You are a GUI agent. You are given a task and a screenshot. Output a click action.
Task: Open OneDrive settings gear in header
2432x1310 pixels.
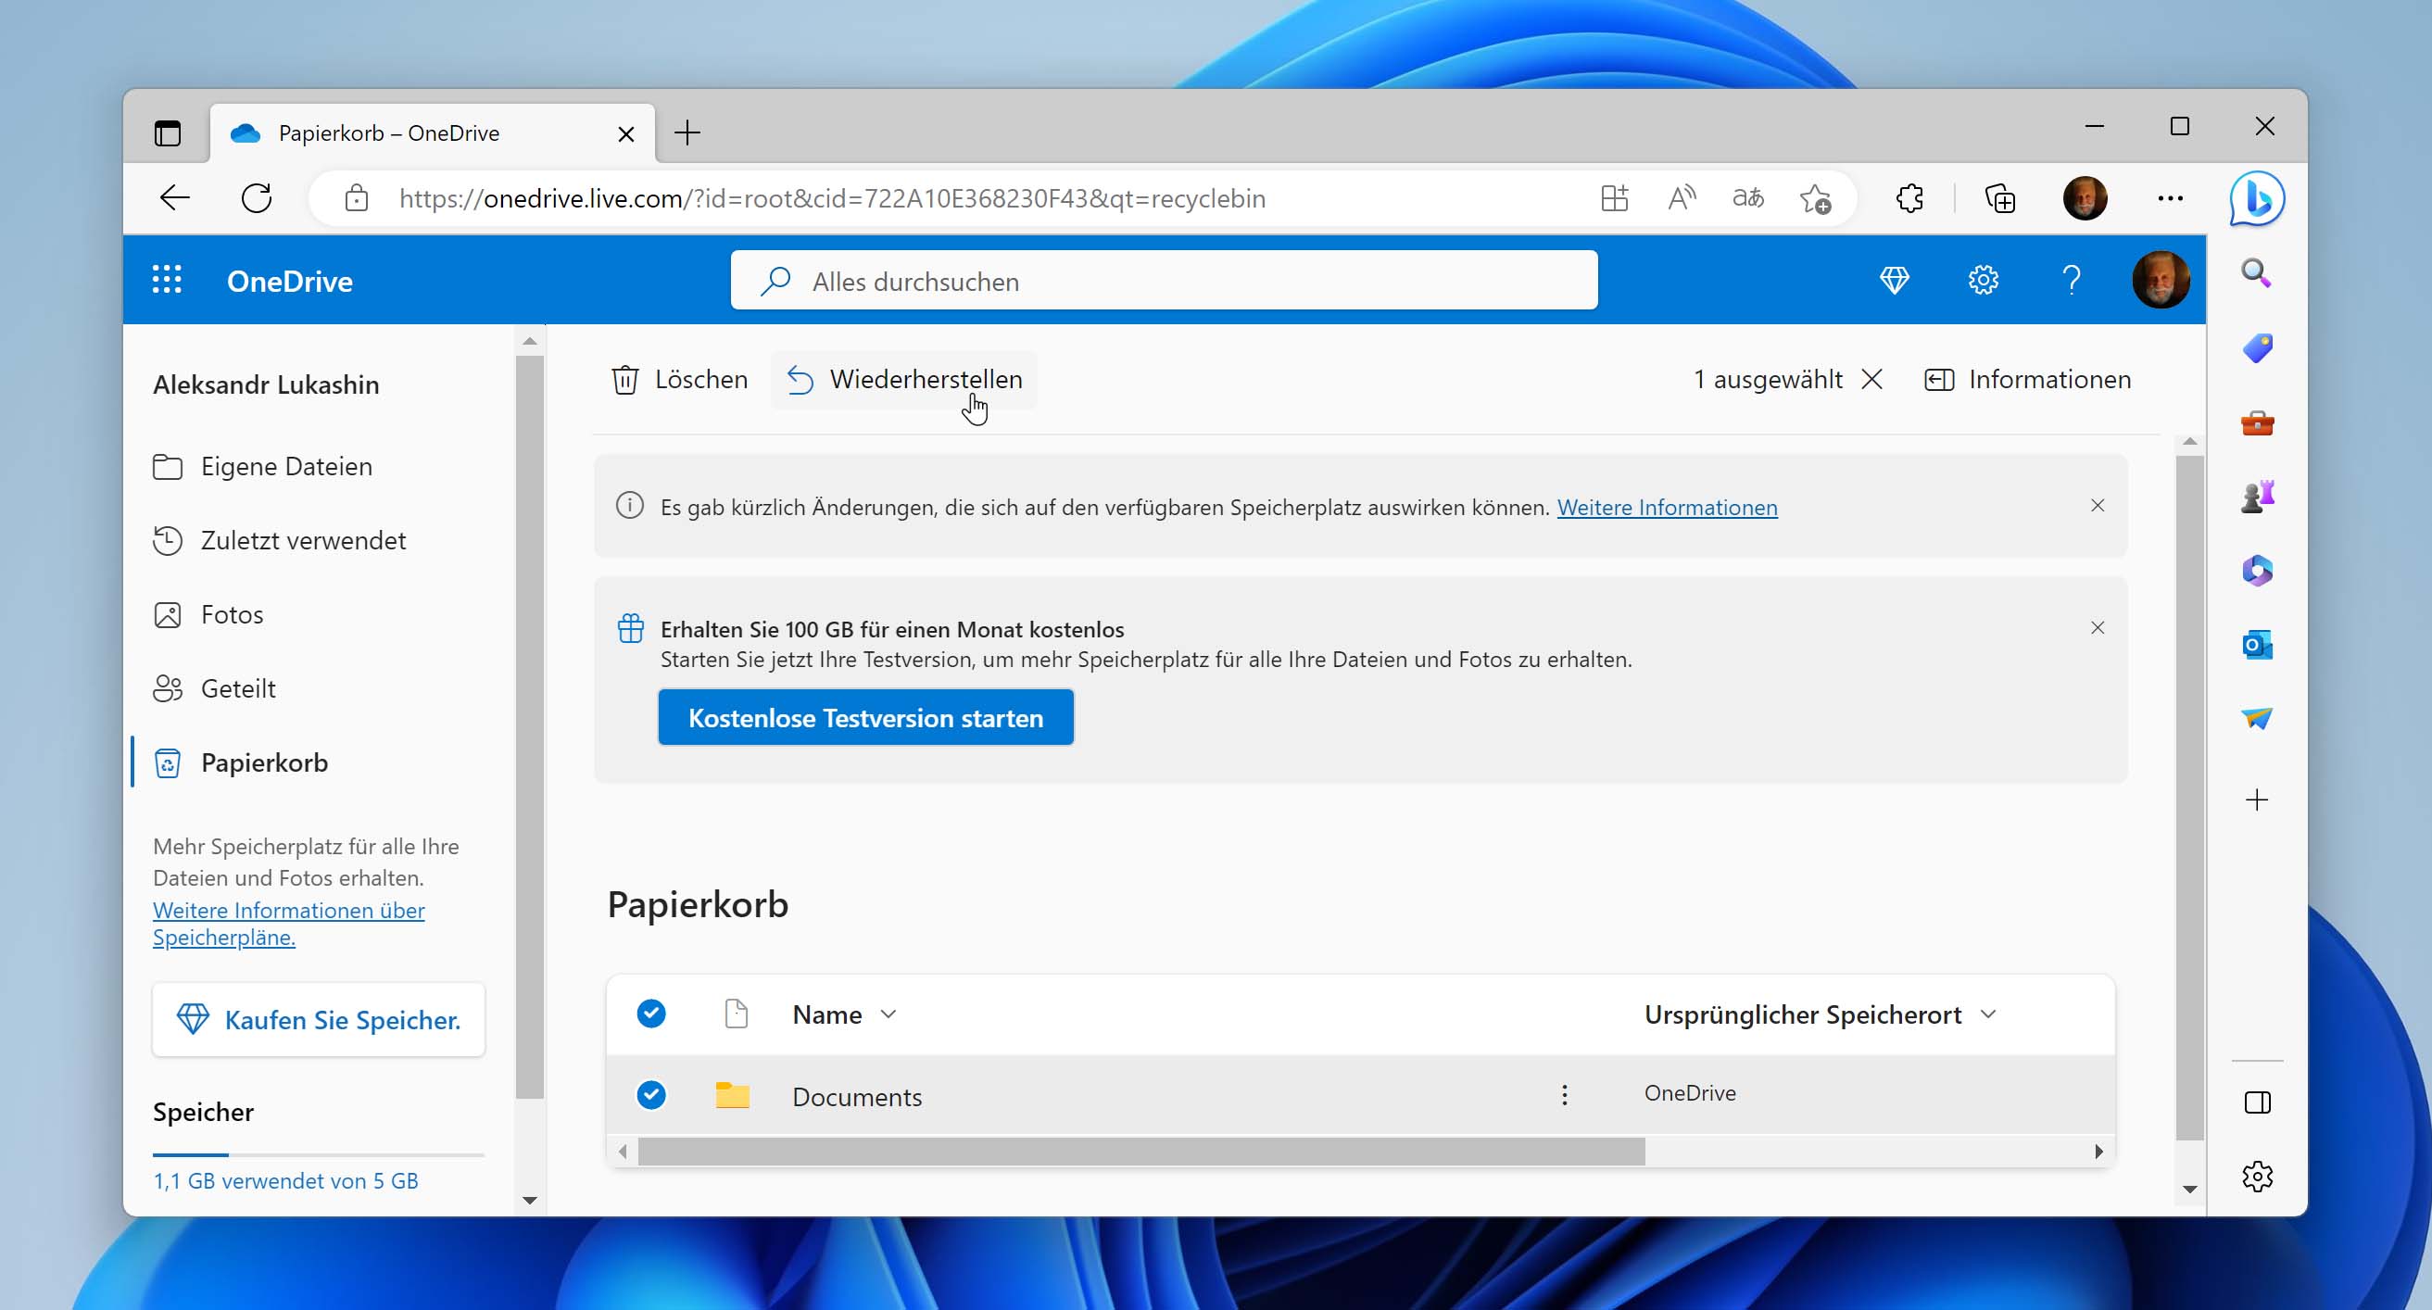point(1983,281)
